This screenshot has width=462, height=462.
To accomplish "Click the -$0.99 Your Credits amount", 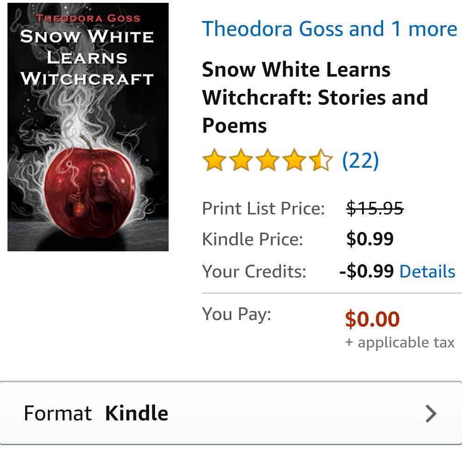I will [366, 271].
